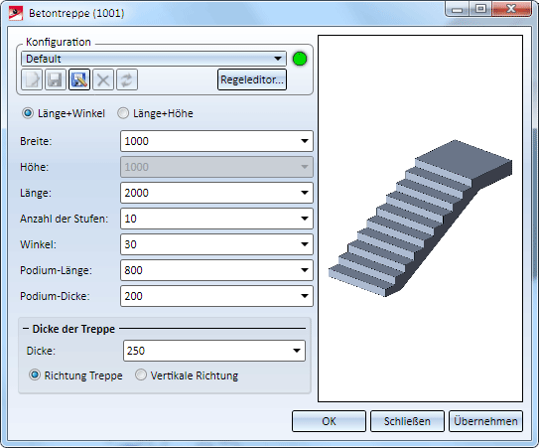Click the save-as configuration icon with pencil
539x448 pixels.
coord(79,79)
